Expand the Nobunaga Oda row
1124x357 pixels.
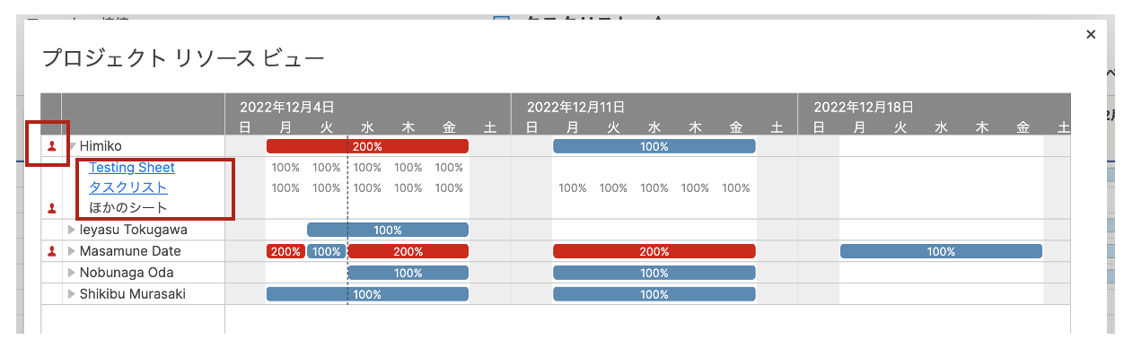point(72,273)
